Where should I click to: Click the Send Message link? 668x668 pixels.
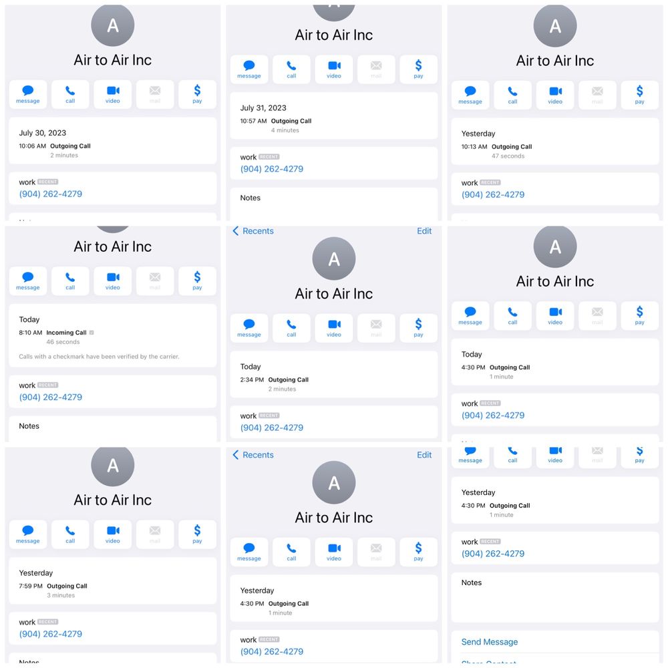click(x=490, y=642)
